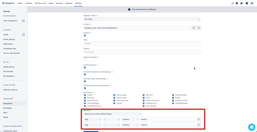Image resolution: width=257 pixels, height=132 pixels.
Task: Open the help question mark icon
Action: tap(247, 3)
